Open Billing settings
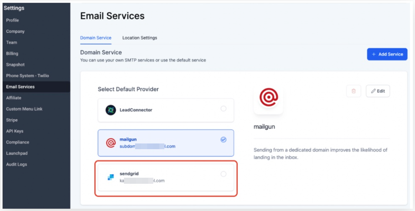Viewport: 415px width, 211px height. [12, 53]
